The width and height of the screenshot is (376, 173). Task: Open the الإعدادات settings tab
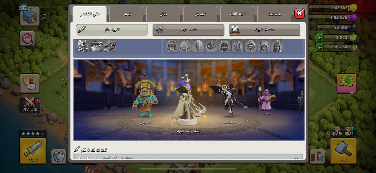click(x=274, y=14)
